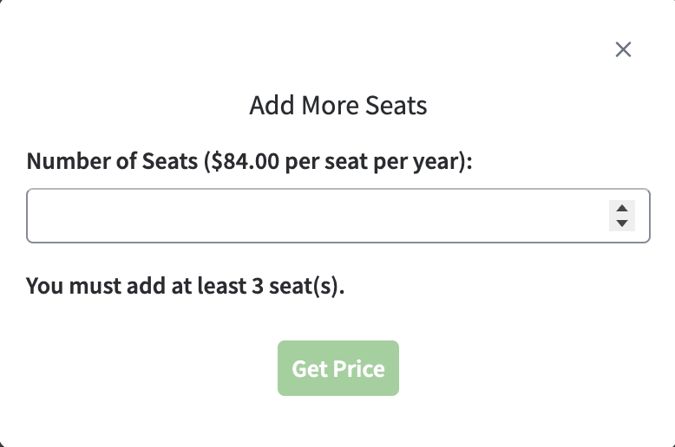Click the spinner's downward triangle icon
Viewport: 675px width, 447px height.
621,223
